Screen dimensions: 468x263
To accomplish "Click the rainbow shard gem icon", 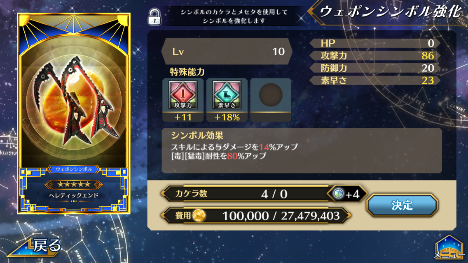I will coord(338,194).
